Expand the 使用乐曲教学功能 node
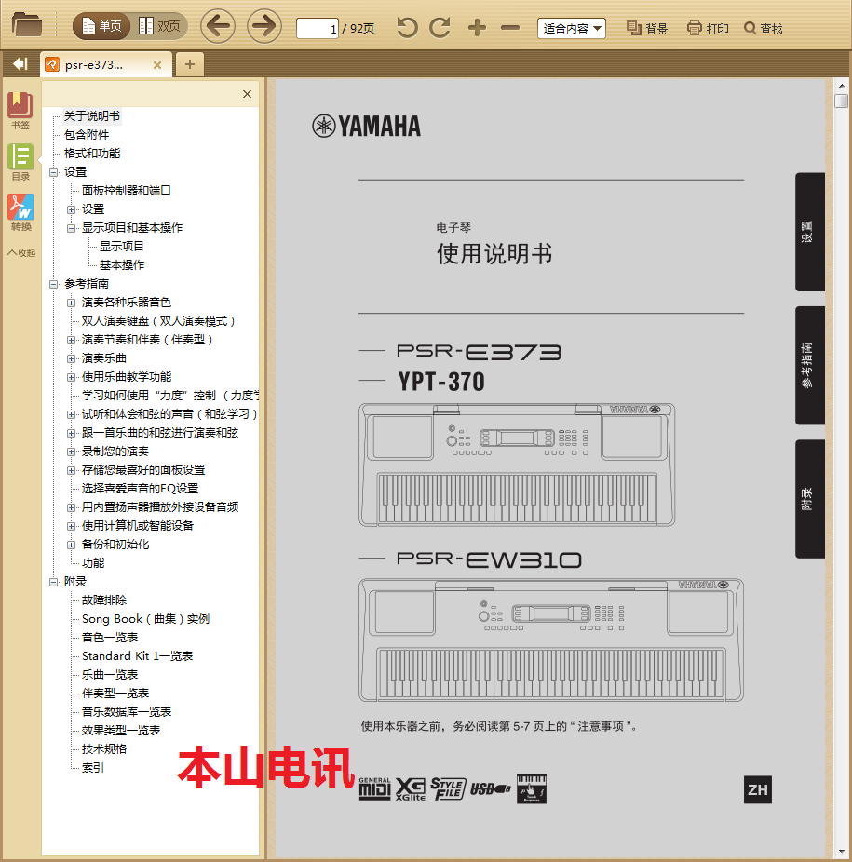The height and width of the screenshot is (862, 852). point(72,378)
